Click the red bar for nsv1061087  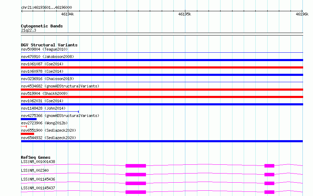pyautogui.click(x=162, y=67)
